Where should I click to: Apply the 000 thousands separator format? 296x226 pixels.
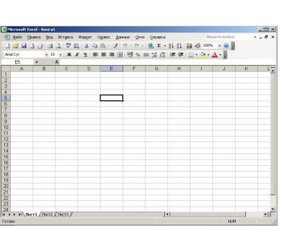[x=146, y=54]
